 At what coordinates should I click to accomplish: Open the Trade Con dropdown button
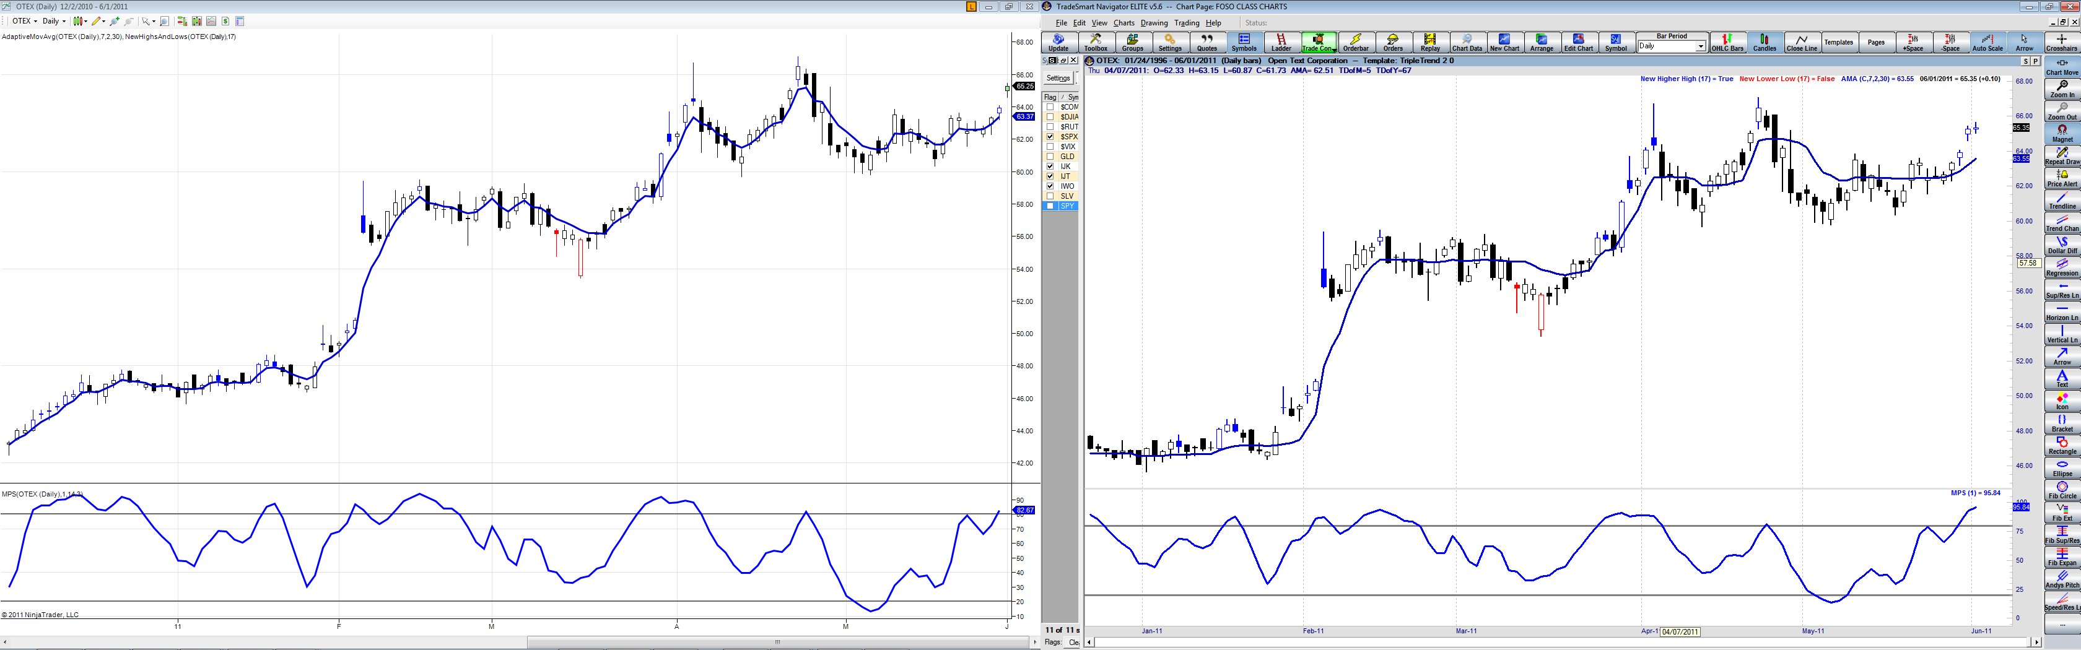coord(1319,43)
